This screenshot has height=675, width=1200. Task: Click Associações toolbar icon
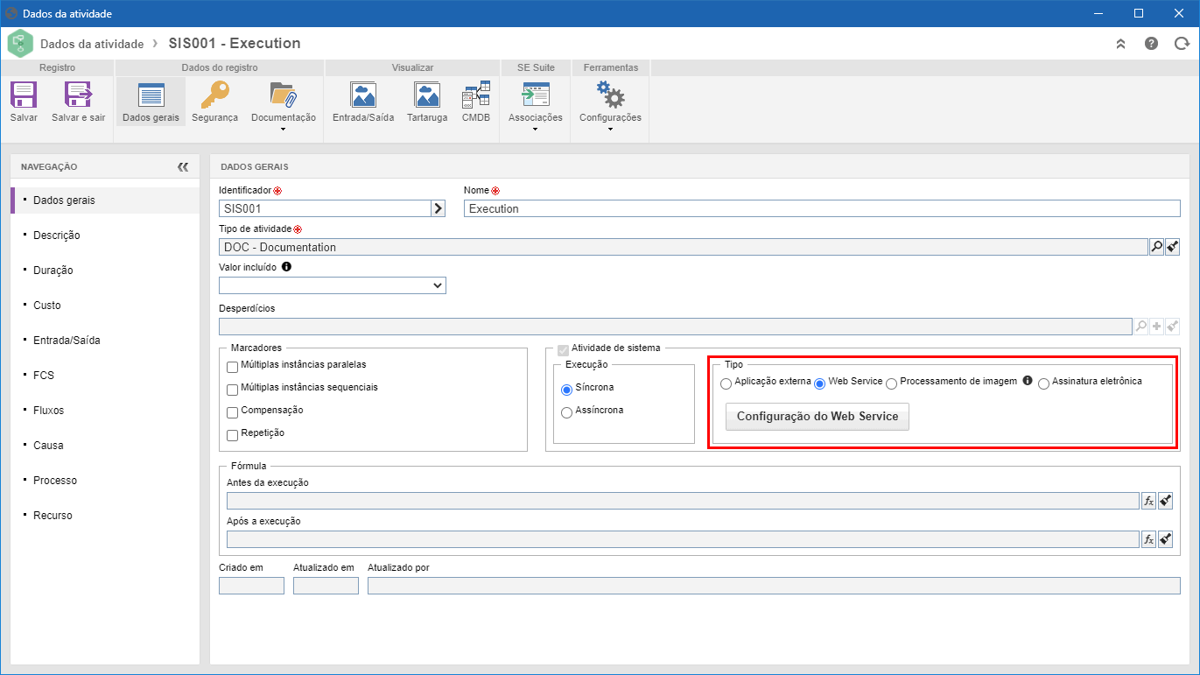536,95
